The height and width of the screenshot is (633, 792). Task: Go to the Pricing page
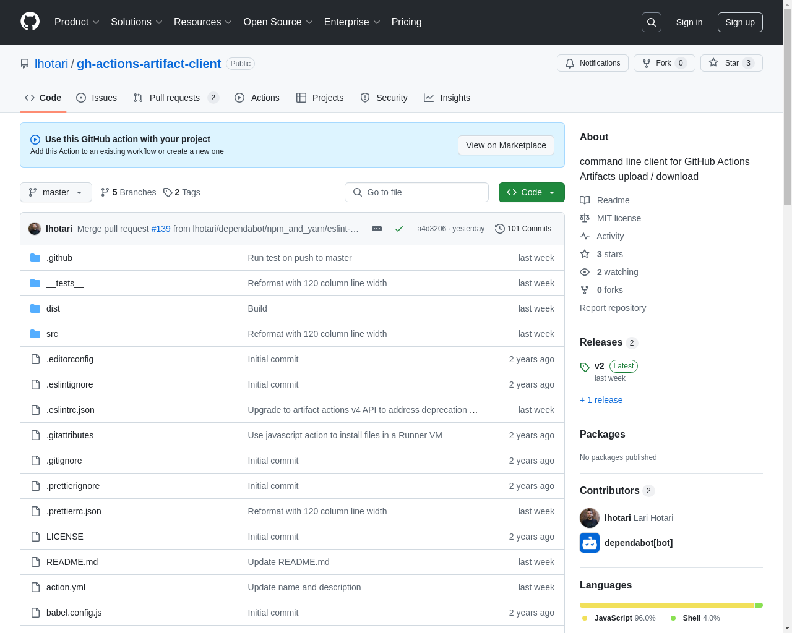407,22
